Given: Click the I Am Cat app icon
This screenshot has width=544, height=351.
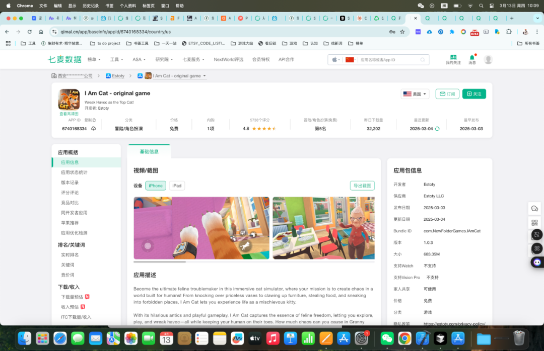Looking at the screenshot, I should (69, 100).
